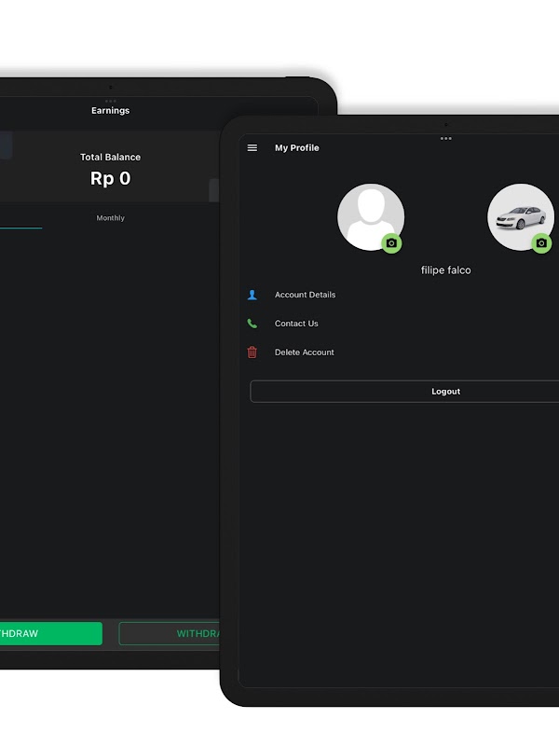
Task: Click the blue person Account Details icon
Action: (252, 295)
